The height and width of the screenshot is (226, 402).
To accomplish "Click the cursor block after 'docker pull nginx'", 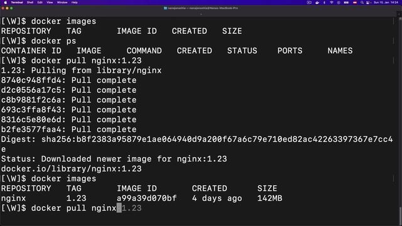I will tap(119, 208).
